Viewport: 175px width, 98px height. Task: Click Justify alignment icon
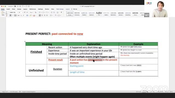point(47,15)
